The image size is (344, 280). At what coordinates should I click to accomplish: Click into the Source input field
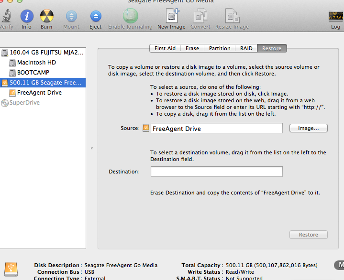coord(217,128)
